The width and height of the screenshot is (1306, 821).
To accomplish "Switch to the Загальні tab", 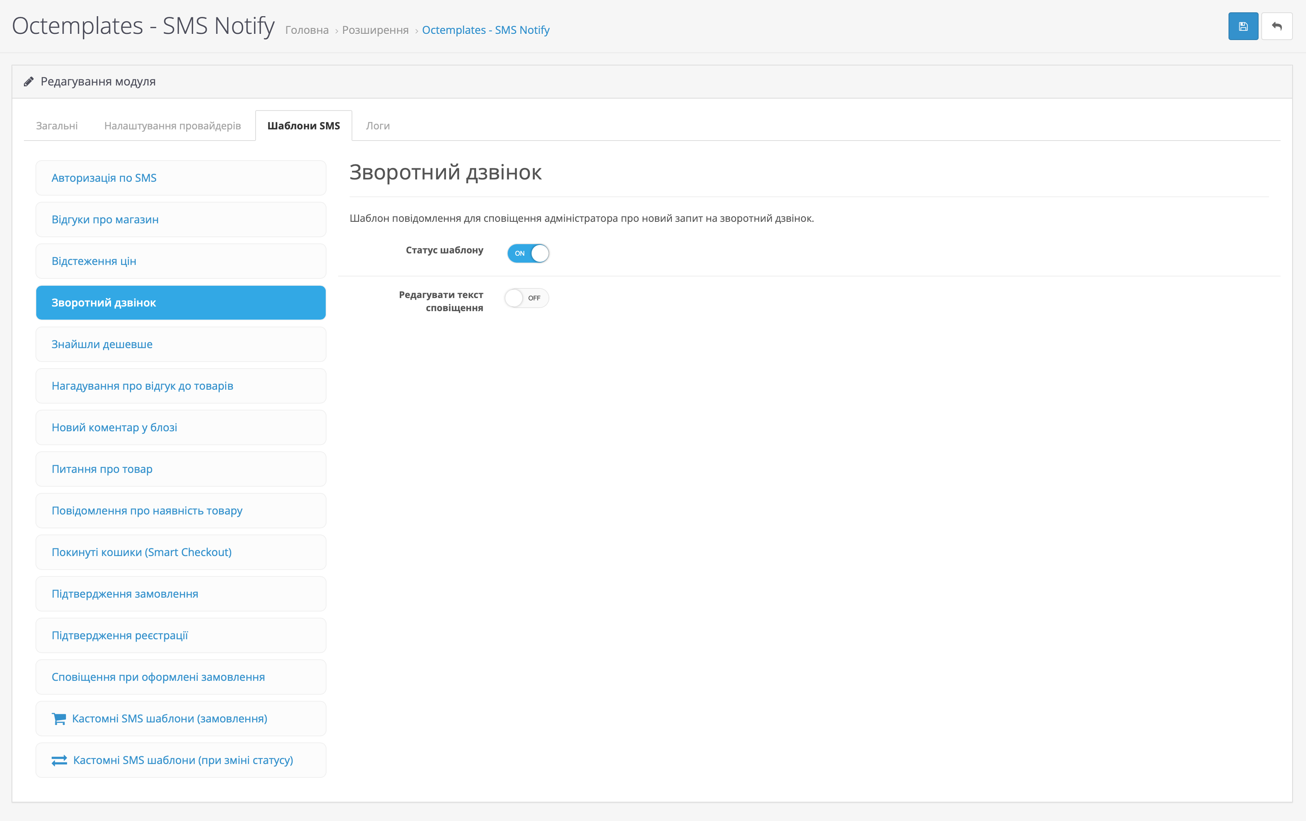I will tap(57, 126).
